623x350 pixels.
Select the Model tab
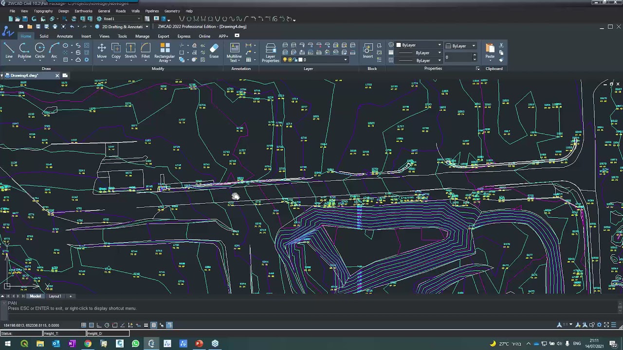coord(36,296)
